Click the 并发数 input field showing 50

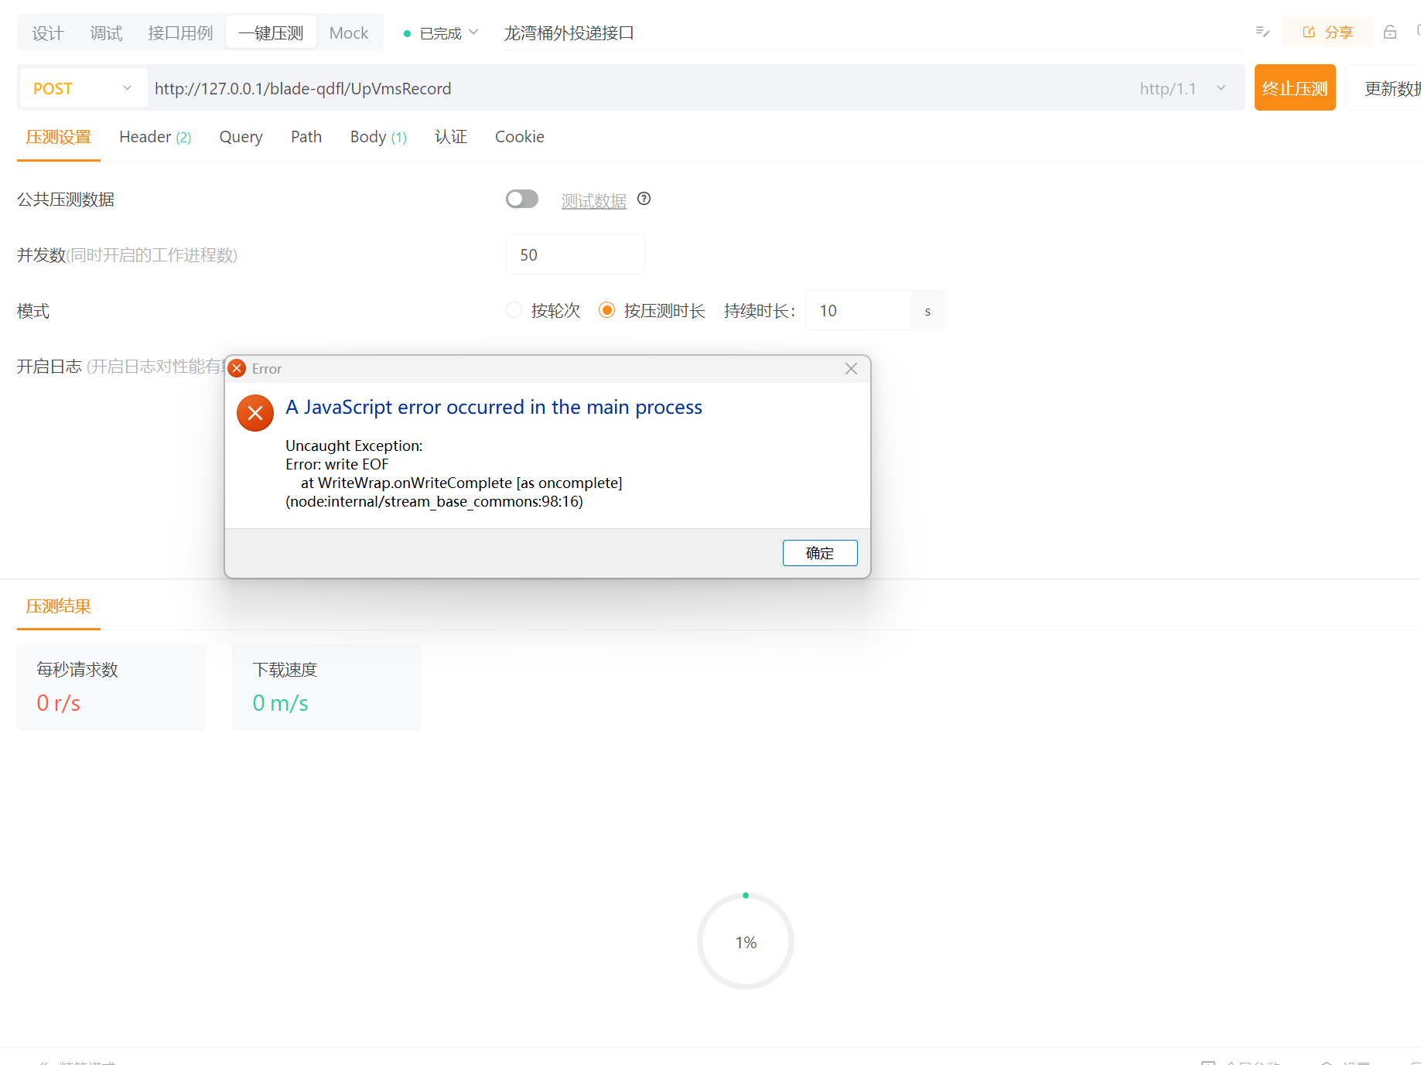pos(575,255)
